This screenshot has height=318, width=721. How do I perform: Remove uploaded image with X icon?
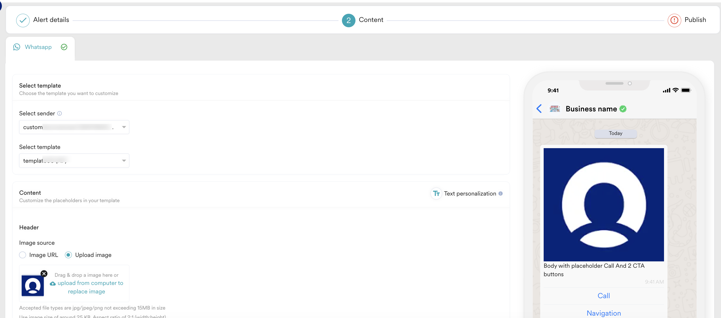click(x=44, y=273)
